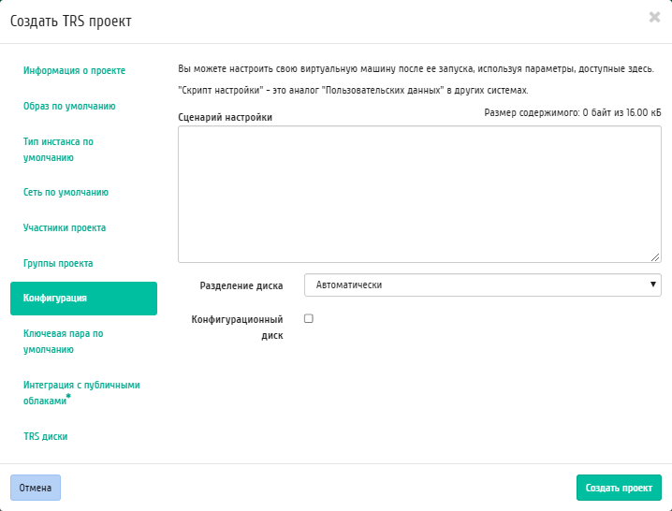Open the Разделение диска dropdown
The width and height of the screenshot is (672, 511).
483,285
